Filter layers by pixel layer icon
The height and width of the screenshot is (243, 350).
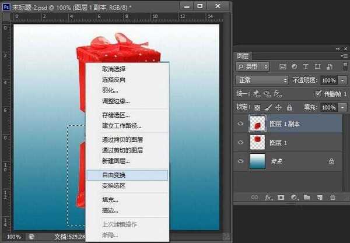point(283,66)
